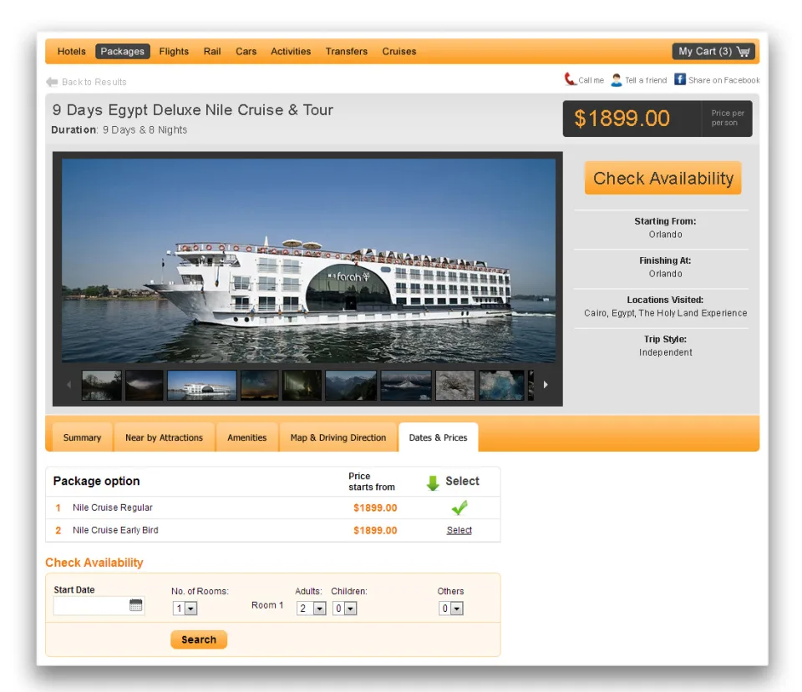The height and width of the screenshot is (692, 802).
Task: Click the green down arrow beside Select header
Action: (x=433, y=482)
